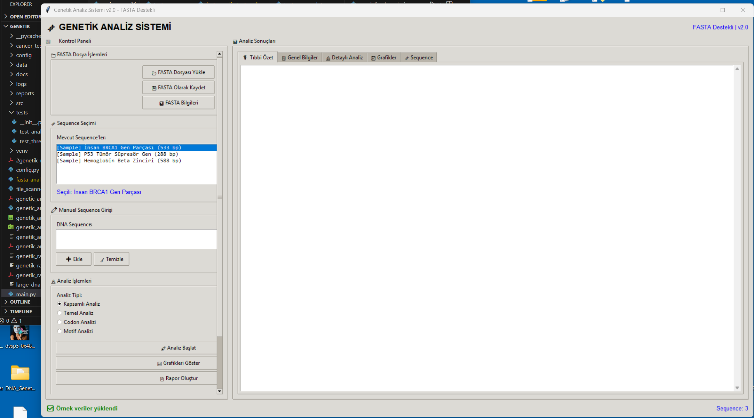This screenshot has height=418, width=754.
Task: Open the Grafikler results tab
Action: (383, 57)
